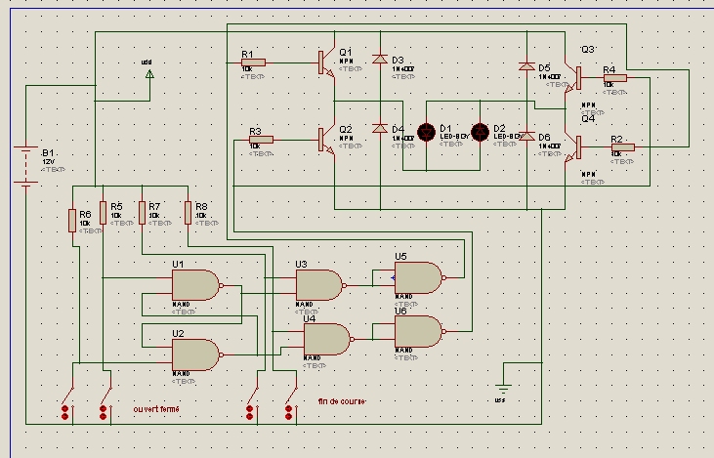Select NPN transistor Q3
The height and width of the screenshot is (458, 714).
click(x=572, y=78)
